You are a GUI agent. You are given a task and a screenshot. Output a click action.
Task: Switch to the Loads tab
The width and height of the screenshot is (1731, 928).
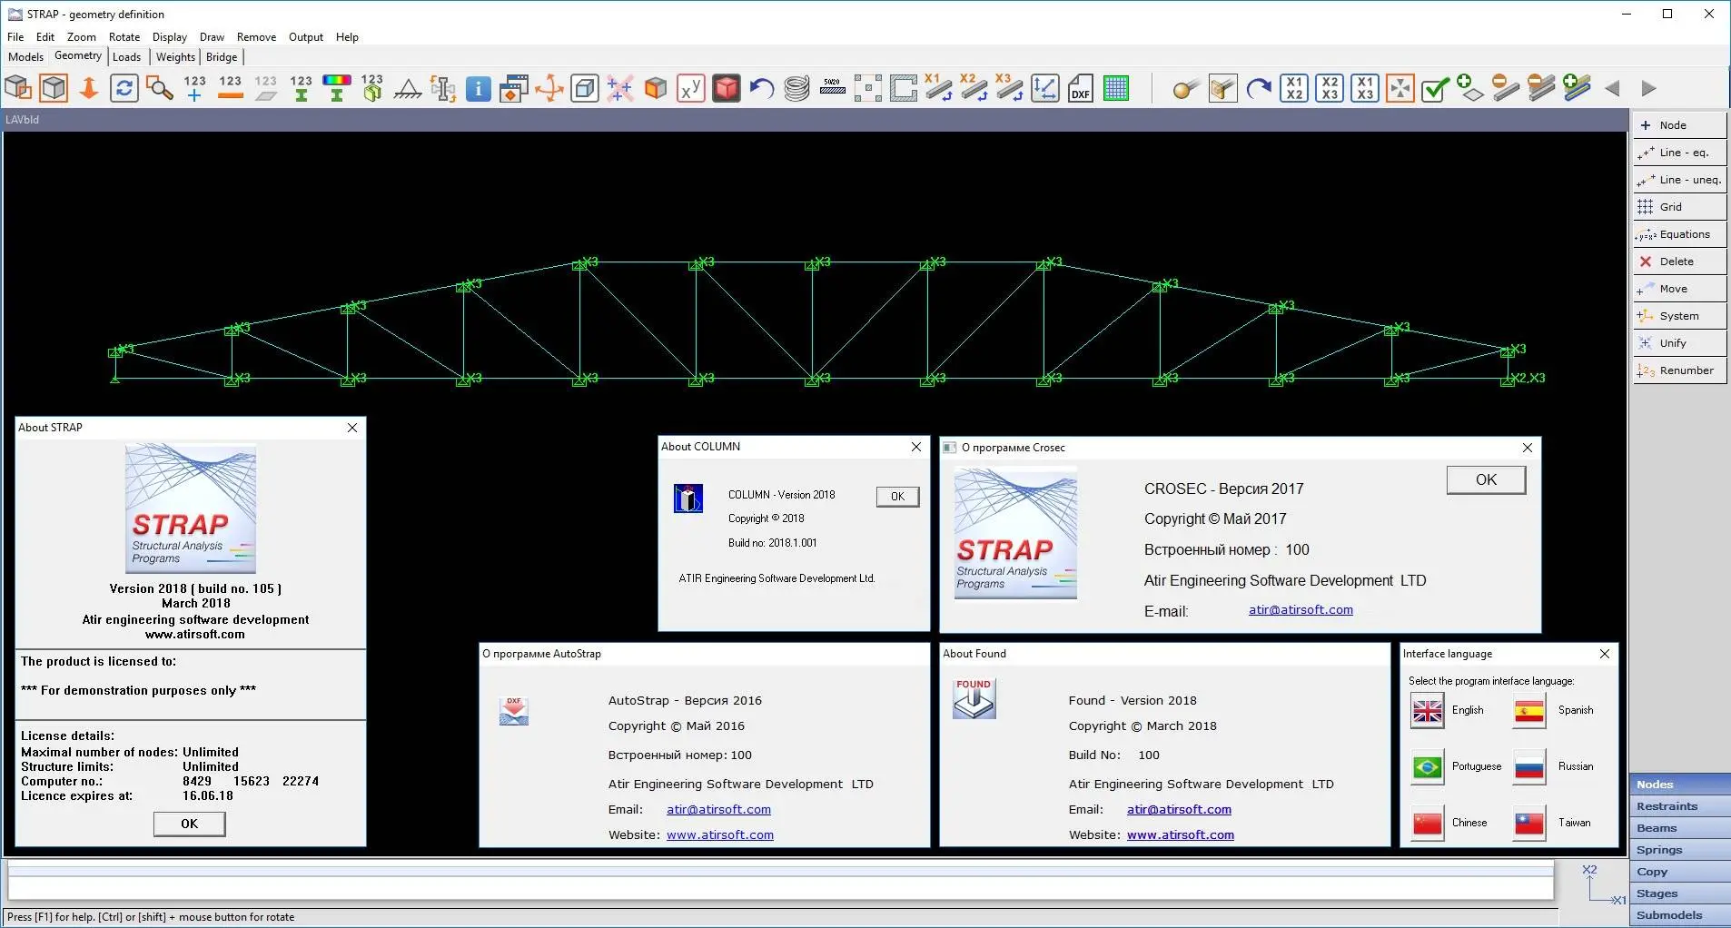127,56
